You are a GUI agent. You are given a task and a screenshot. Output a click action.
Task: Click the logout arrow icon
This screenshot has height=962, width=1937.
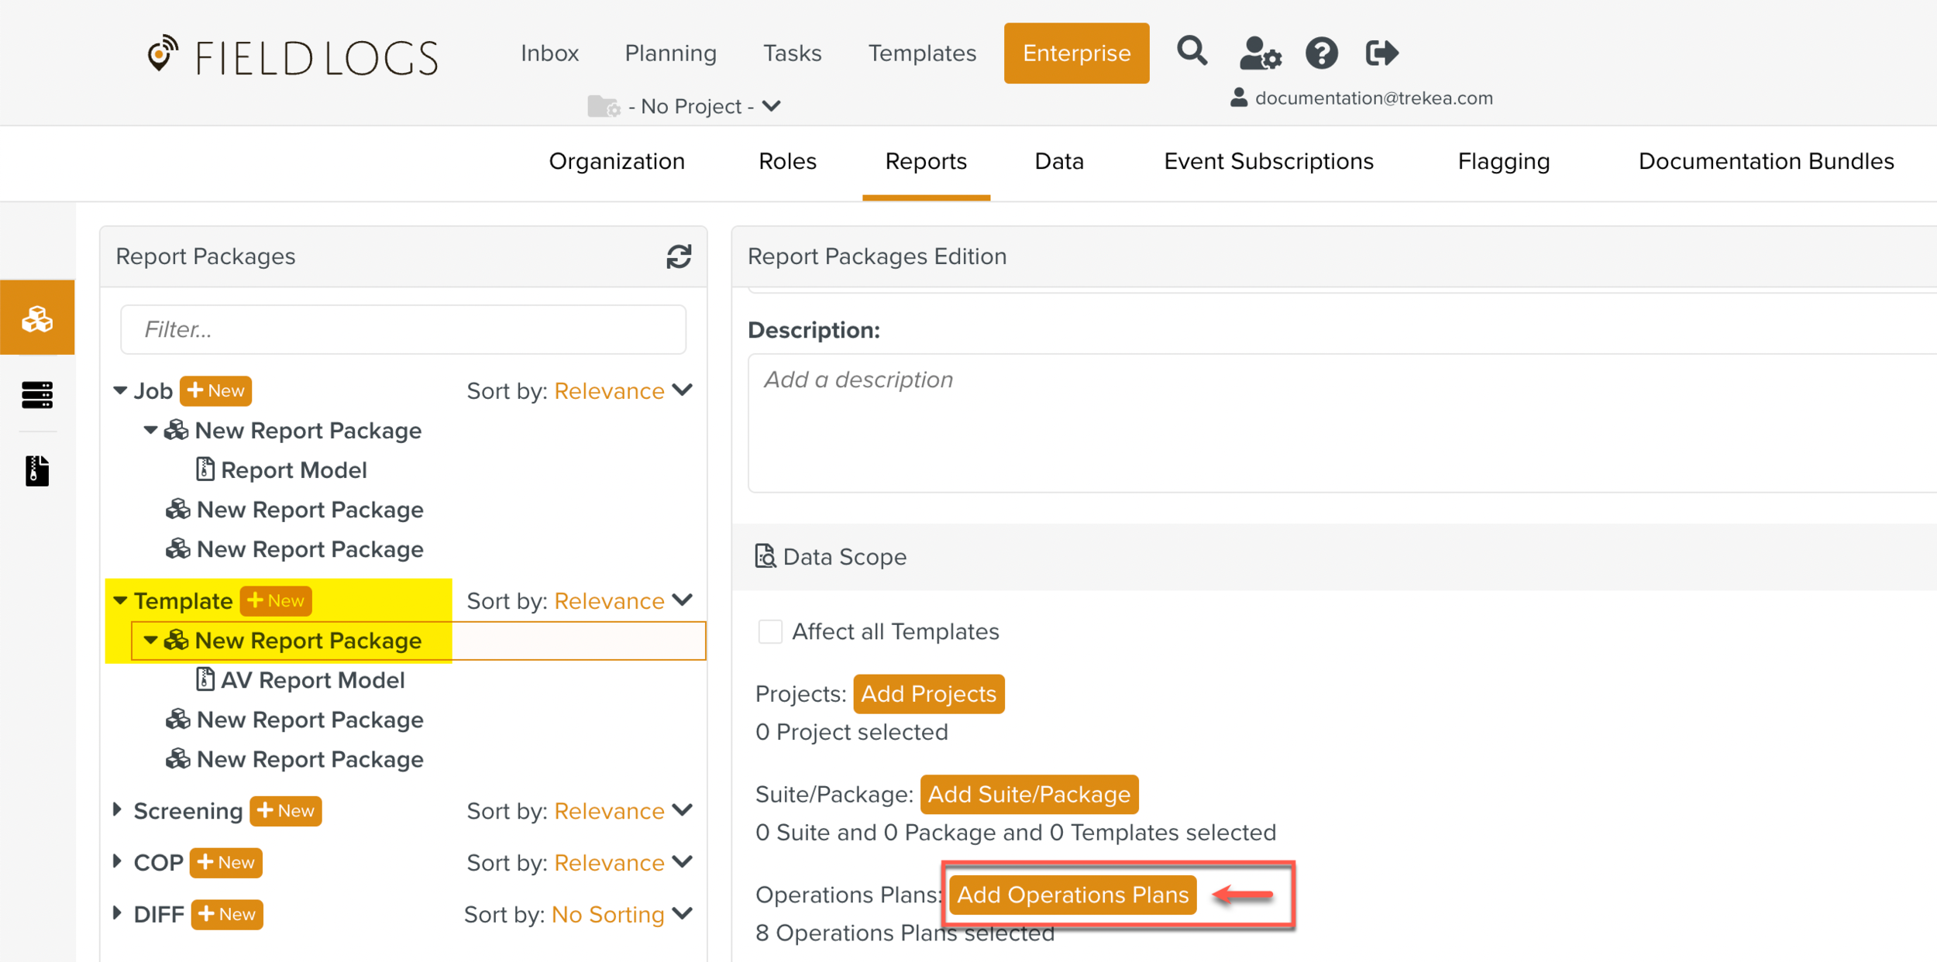1381,53
